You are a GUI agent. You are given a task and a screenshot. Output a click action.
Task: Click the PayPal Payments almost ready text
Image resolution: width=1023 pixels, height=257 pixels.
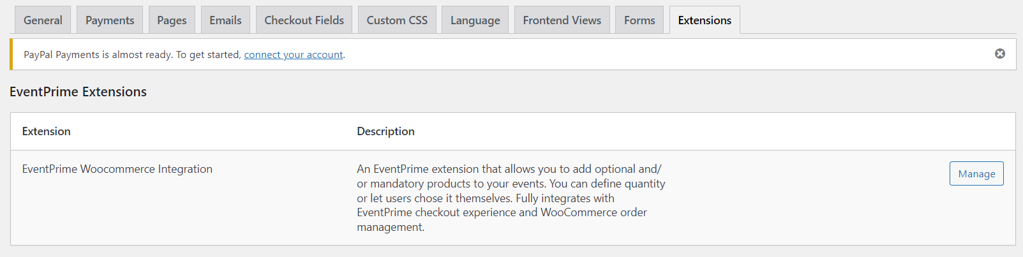133,55
